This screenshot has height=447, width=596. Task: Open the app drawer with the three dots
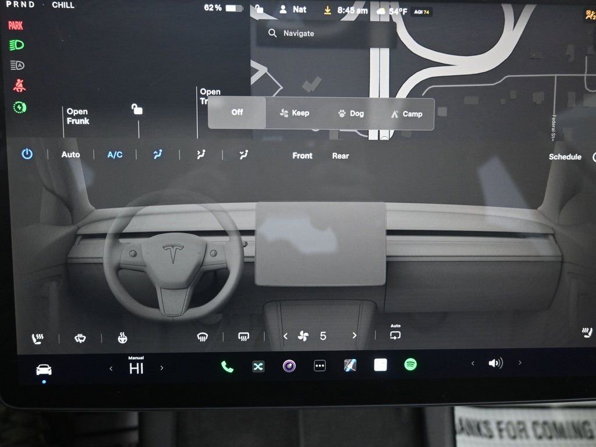click(x=319, y=366)
